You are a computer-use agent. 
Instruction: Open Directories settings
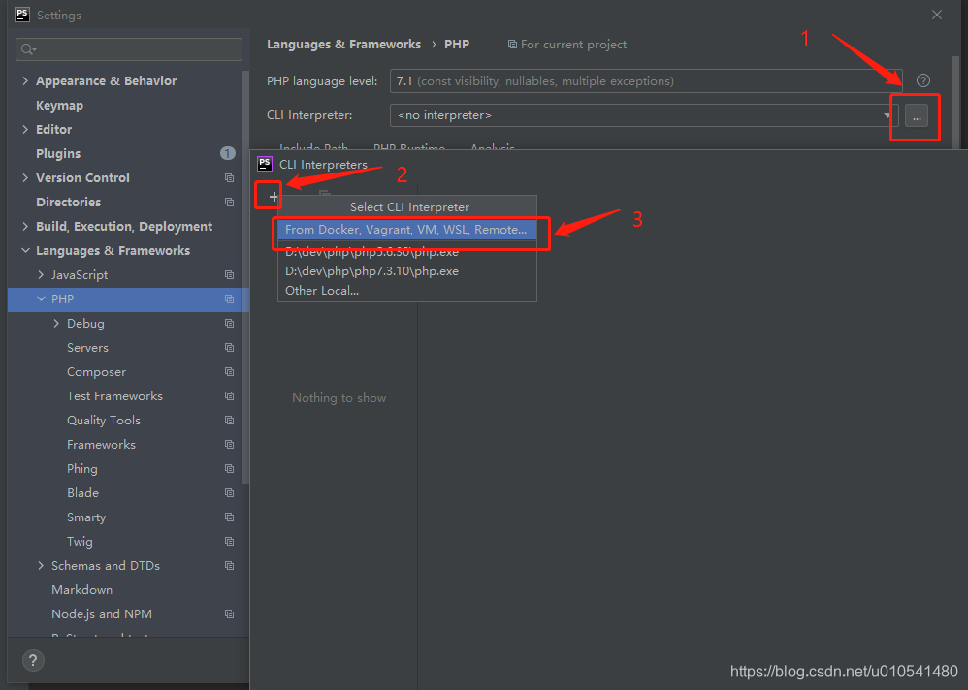click(68, 203)
